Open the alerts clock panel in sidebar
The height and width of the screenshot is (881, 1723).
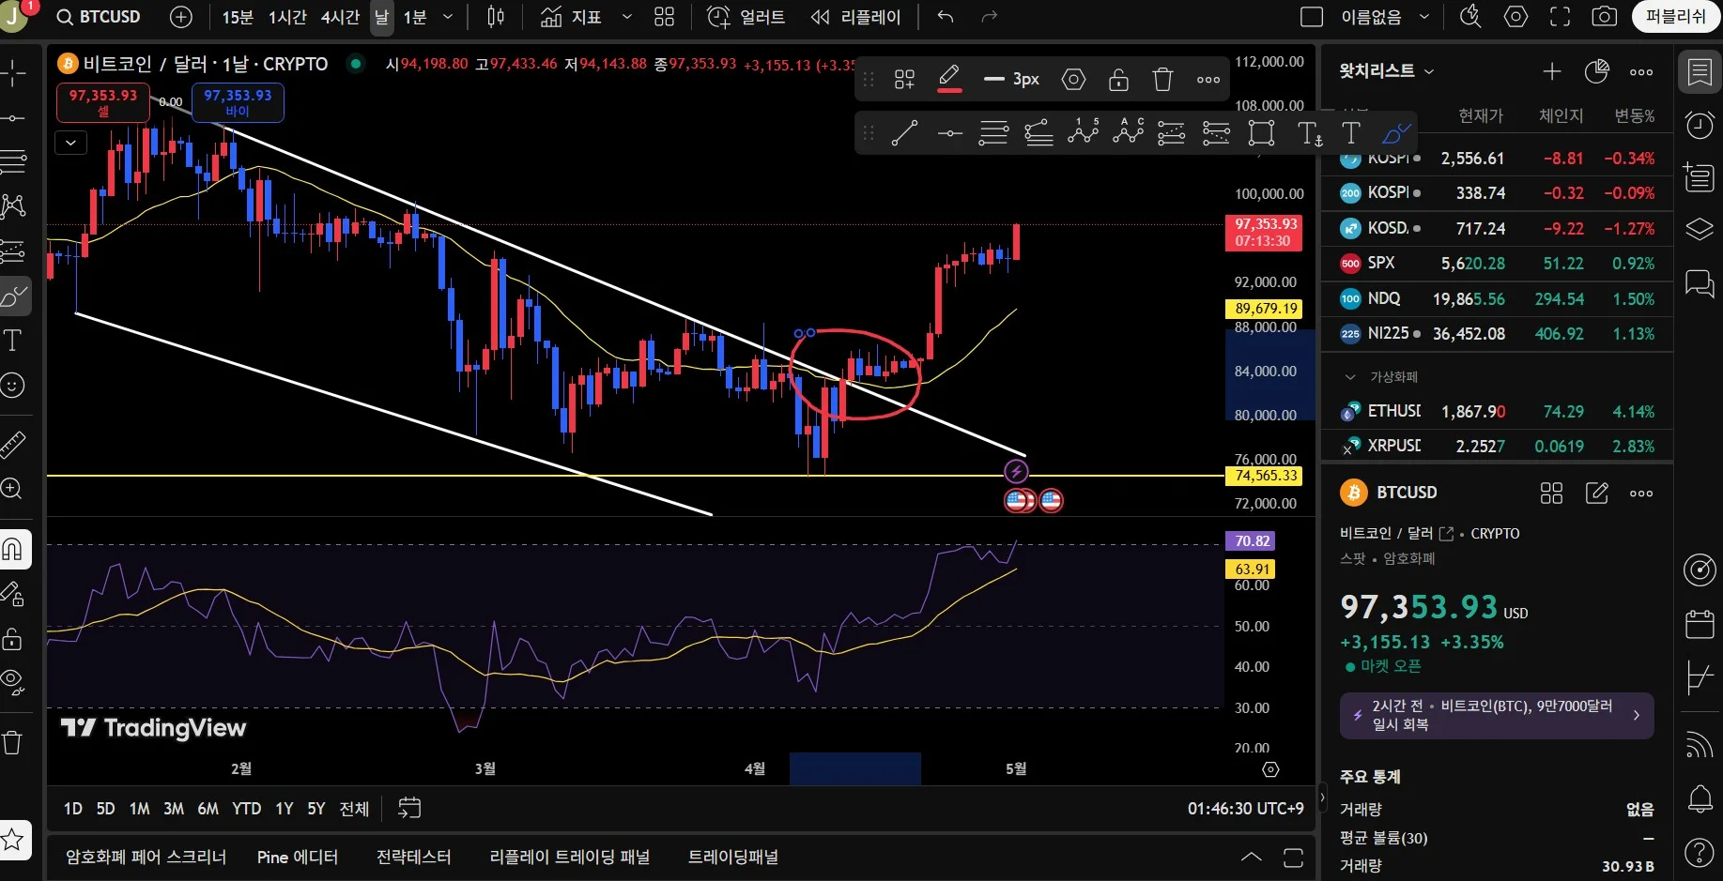(x=1700, y=124)
